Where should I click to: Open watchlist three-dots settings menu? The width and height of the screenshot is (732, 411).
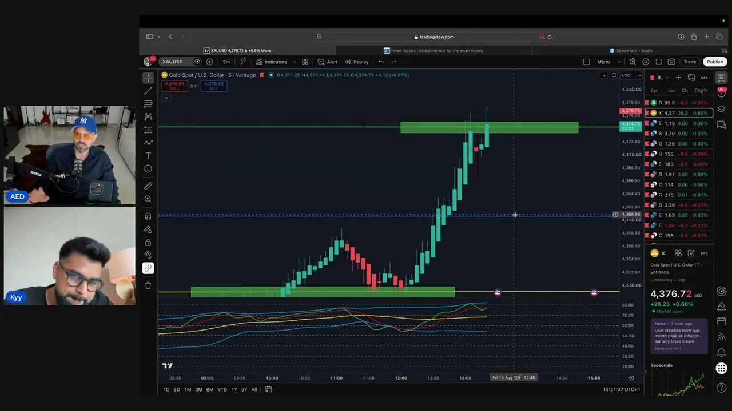tap(704, 78)
